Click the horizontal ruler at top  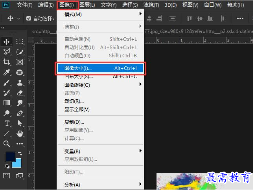(x=199, y=40)
